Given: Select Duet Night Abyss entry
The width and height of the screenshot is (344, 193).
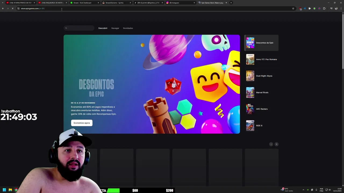Looking at the screenshot, I should click(261, 76).
